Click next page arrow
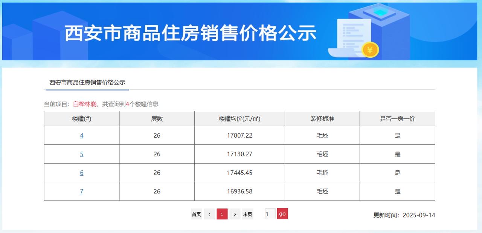Image resolution: width=482 pixels, height=233 pixels. (235, 214)
